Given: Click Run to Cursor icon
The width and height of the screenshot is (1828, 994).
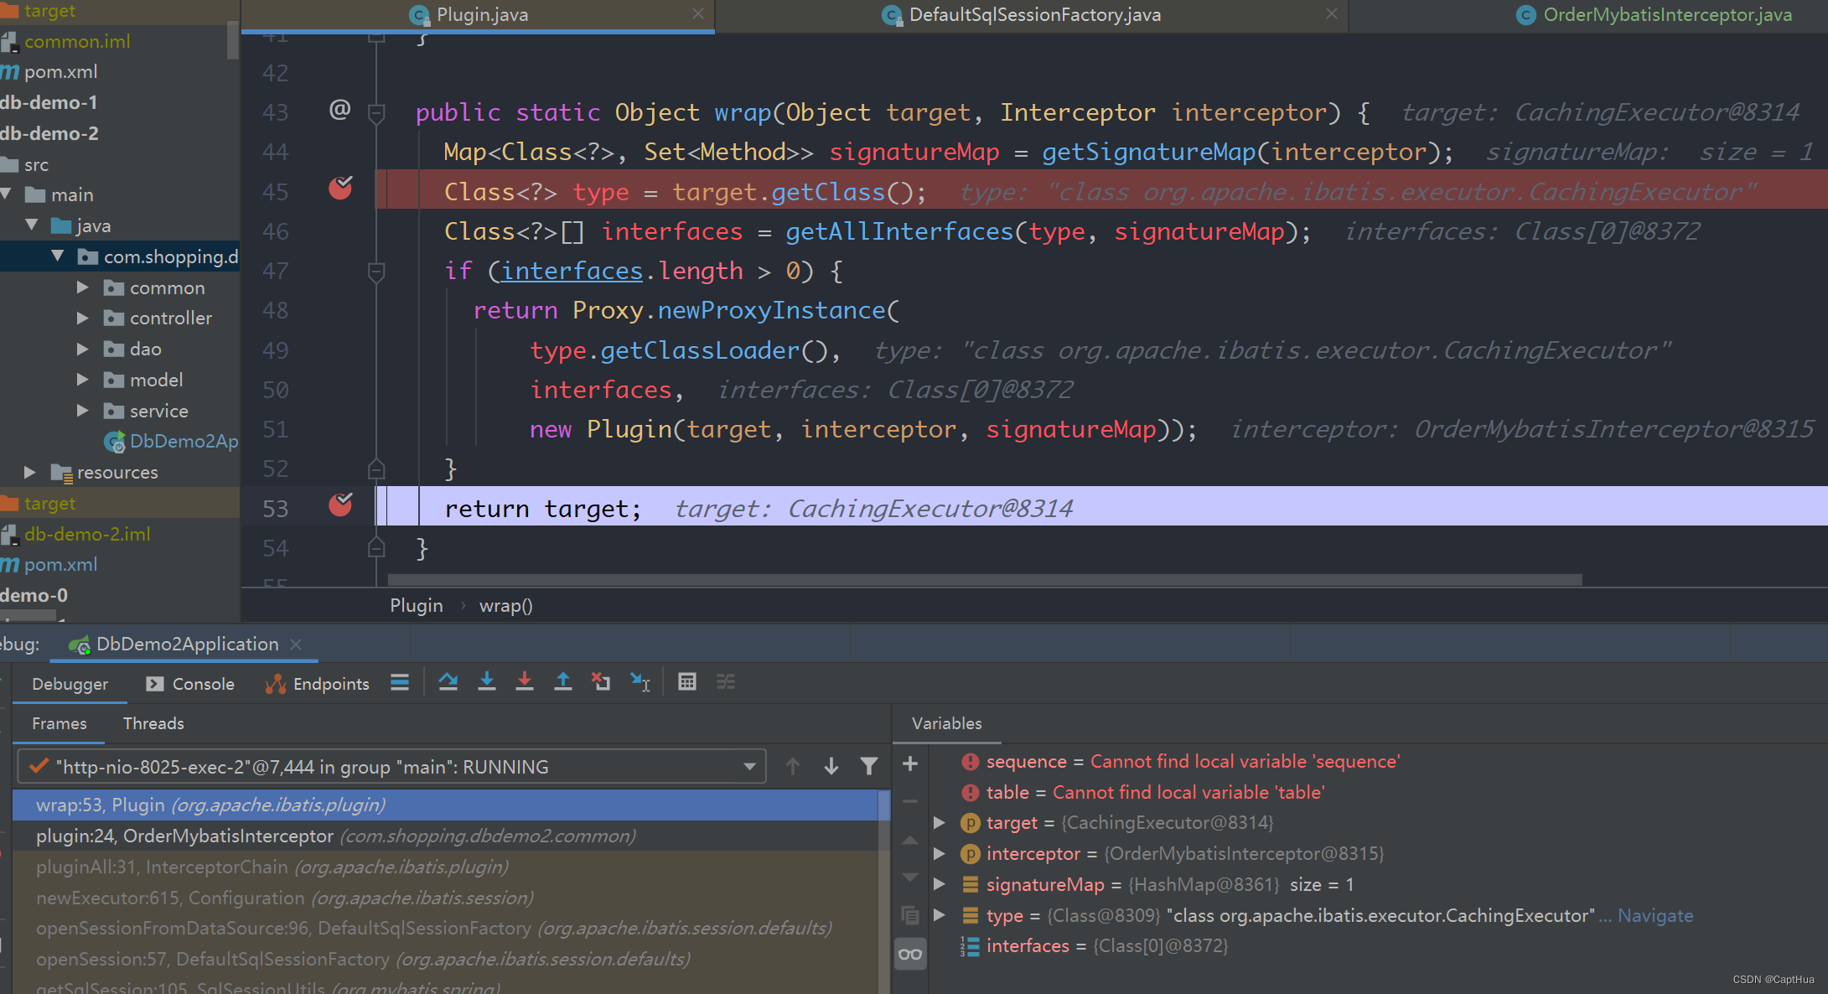Looking at the screenshot, I should click(x=640, y=682).
